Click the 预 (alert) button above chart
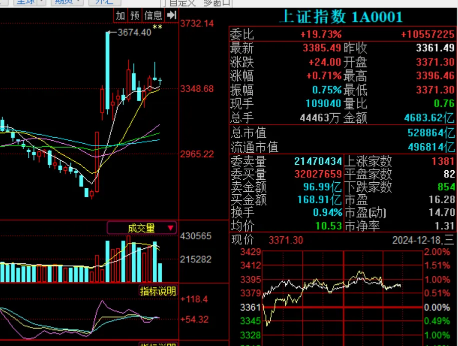This screenshot has height=346, width=458. click(x=135, y=16)
